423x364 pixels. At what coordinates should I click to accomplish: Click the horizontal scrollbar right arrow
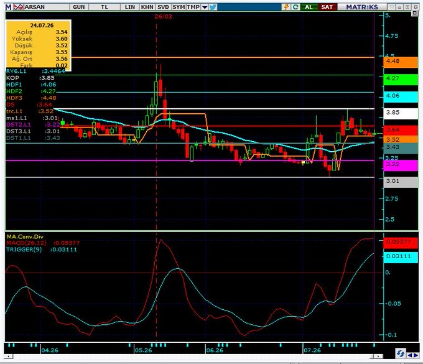(378, 357)
